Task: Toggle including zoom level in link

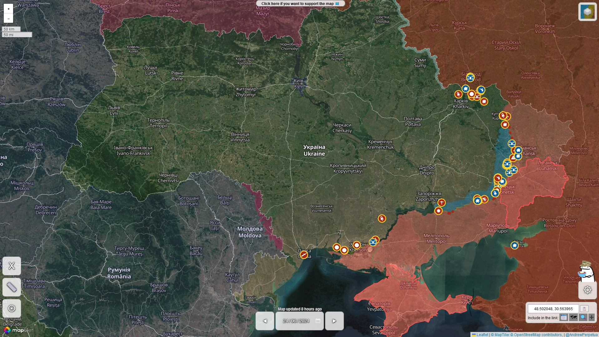Action: (583, 317)
